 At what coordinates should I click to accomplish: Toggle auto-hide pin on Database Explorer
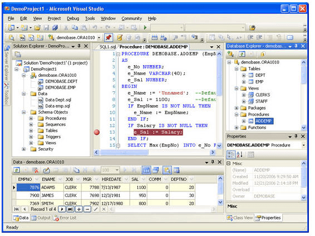tap(296, 46)
